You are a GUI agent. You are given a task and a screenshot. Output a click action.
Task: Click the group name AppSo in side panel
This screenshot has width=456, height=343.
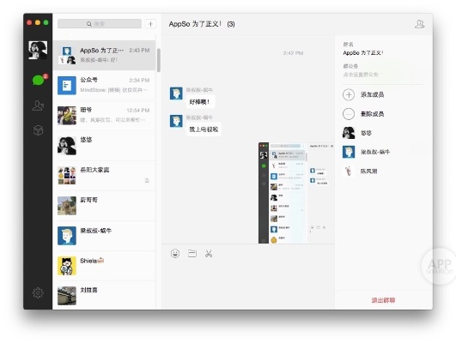pos(363,53)
